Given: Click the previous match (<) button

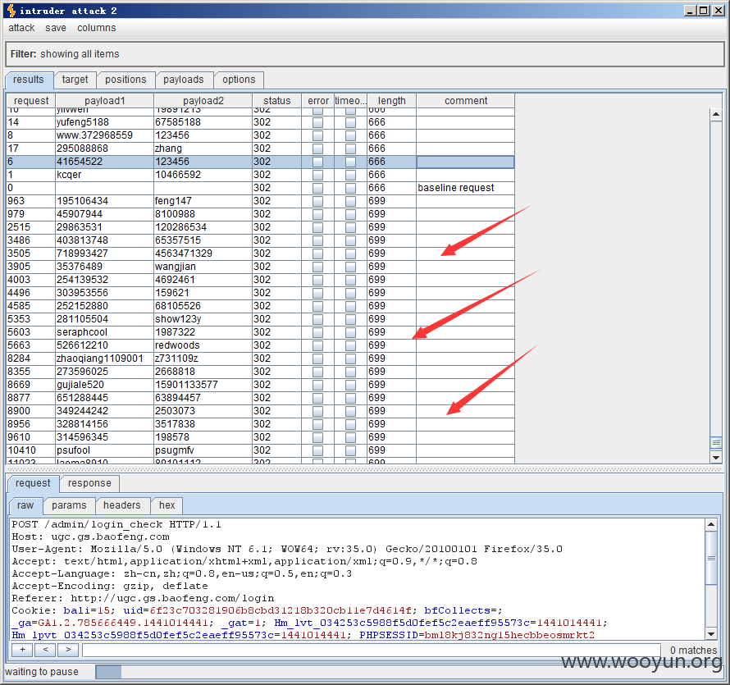Looking at the screenshot, I should (45, 650).
